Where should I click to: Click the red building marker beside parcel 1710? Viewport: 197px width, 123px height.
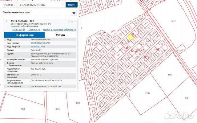click(127, 47)
